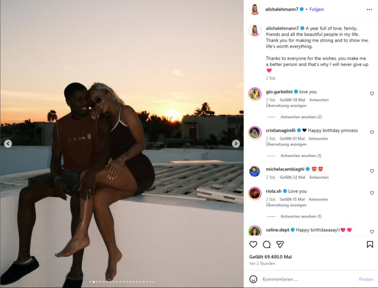Image resolution: width=378 pixels, height=288 pixels.
Task: Like michelacambiaghi's emoji comment
Action: coord(372,171)
